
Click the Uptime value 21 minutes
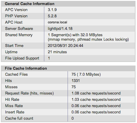pos(57,52)
